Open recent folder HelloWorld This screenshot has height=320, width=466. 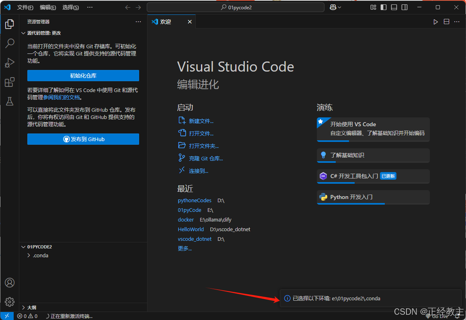[191, 230]
